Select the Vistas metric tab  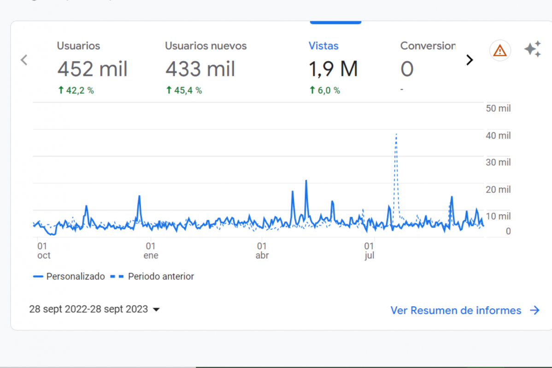(334, 68)
